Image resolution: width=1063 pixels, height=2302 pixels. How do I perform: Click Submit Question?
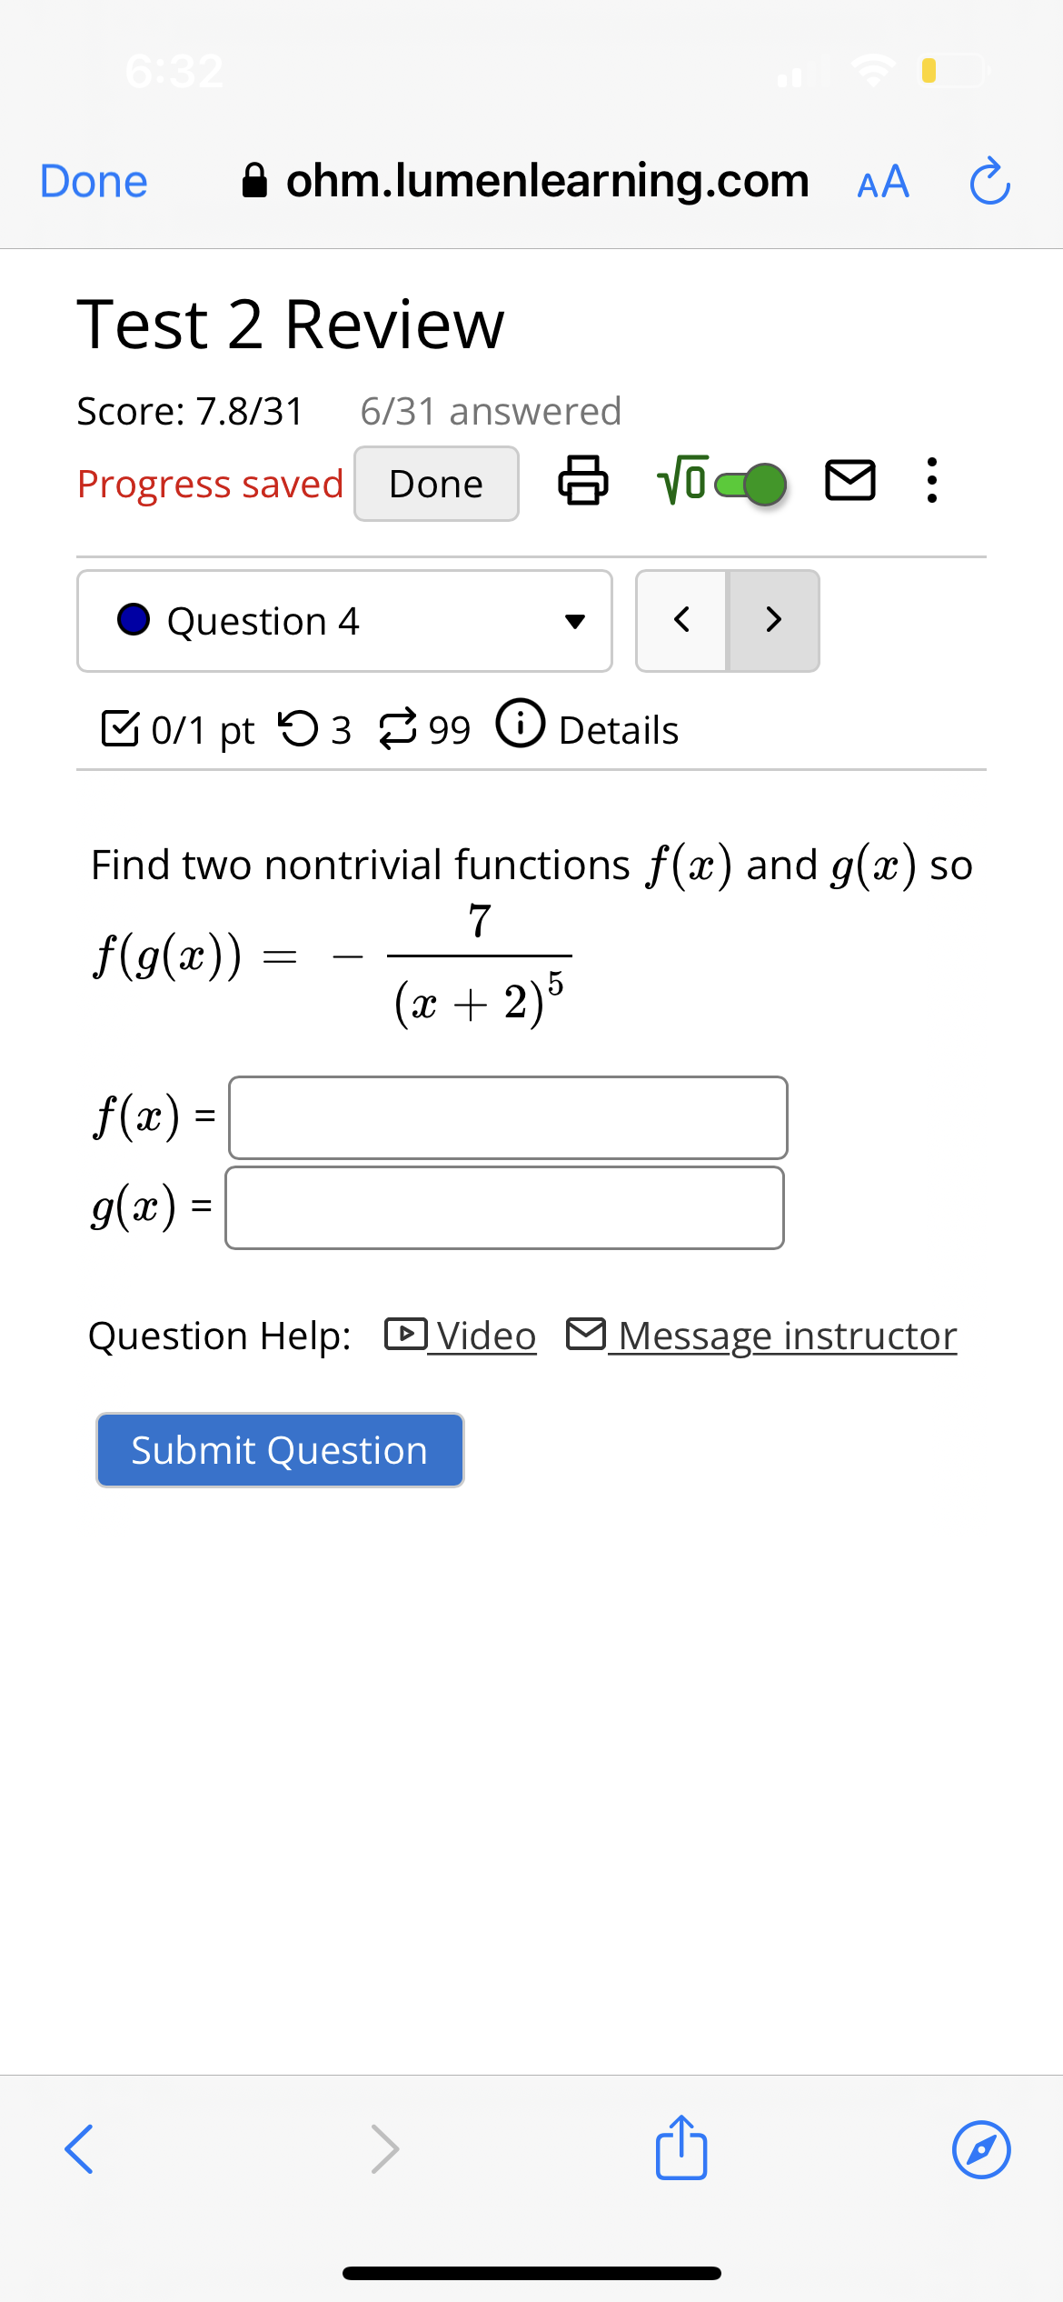[x=279, y=1449]
